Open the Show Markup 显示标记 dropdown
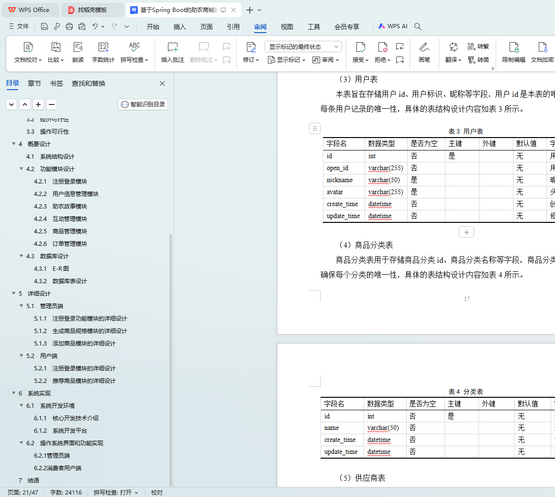555x497 pixels. (286, 60)
